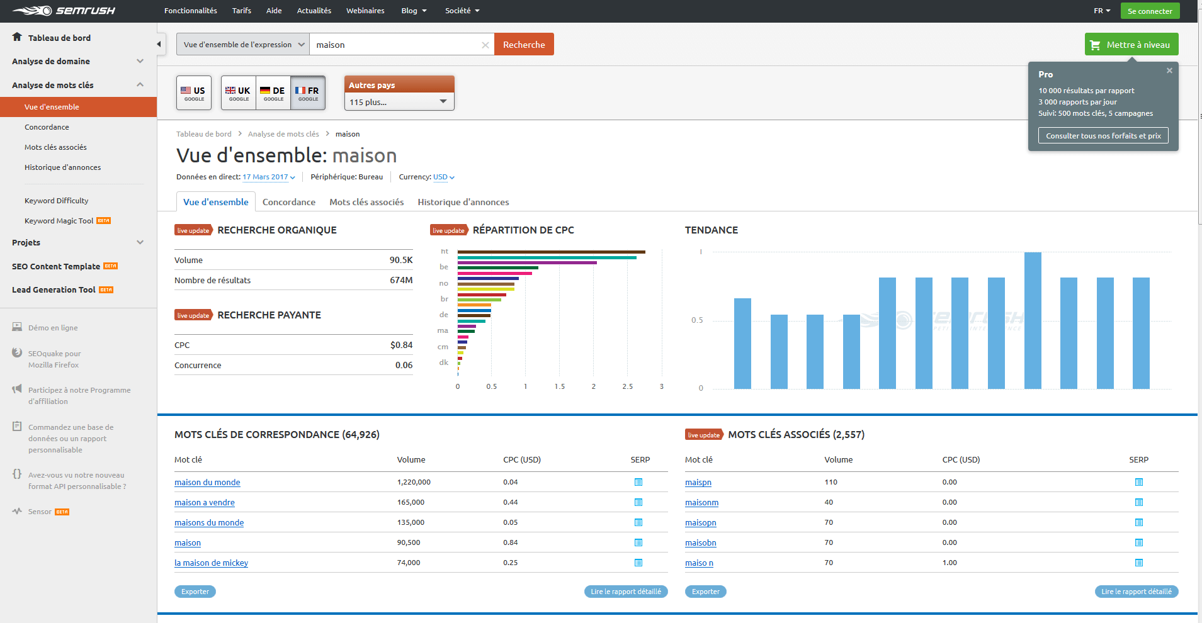Select the UK Google database
Screen dimensions: 1202x623
pos(239,93)
